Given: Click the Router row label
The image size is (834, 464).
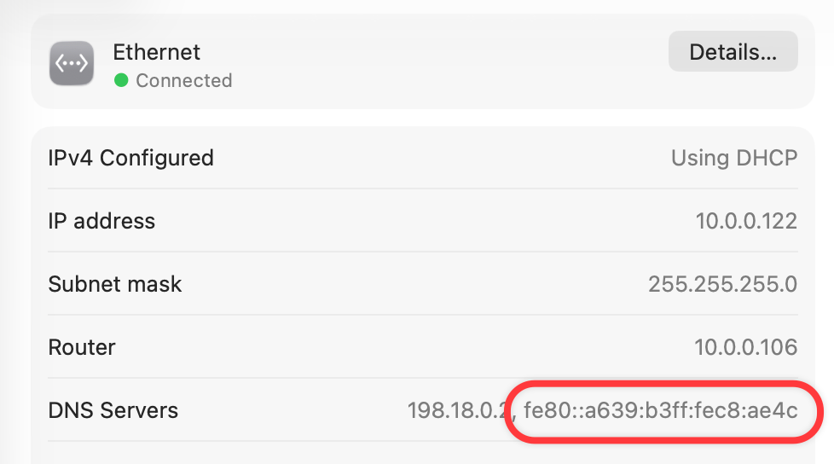Looking at the screenshot, I should 82,347.
